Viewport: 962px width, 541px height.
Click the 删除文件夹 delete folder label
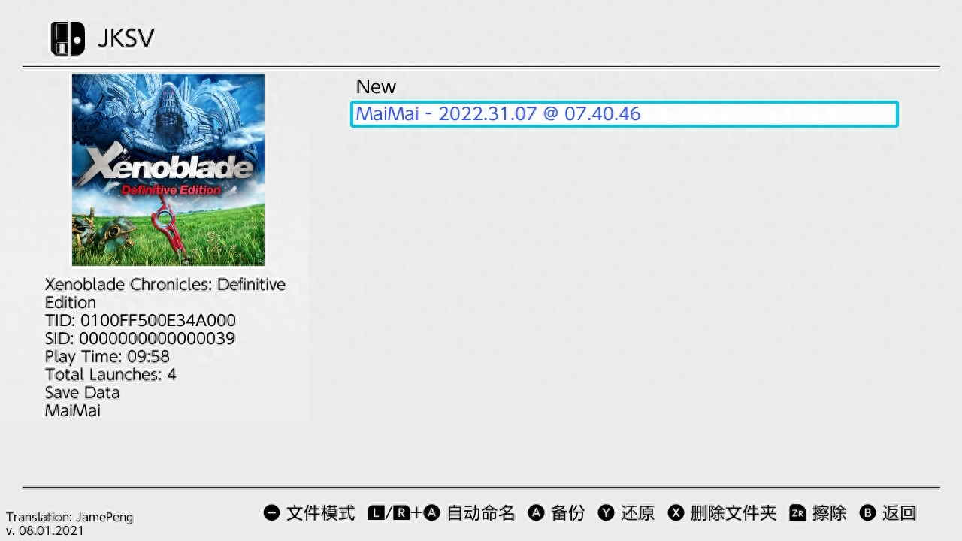click(x=734, y=513)
